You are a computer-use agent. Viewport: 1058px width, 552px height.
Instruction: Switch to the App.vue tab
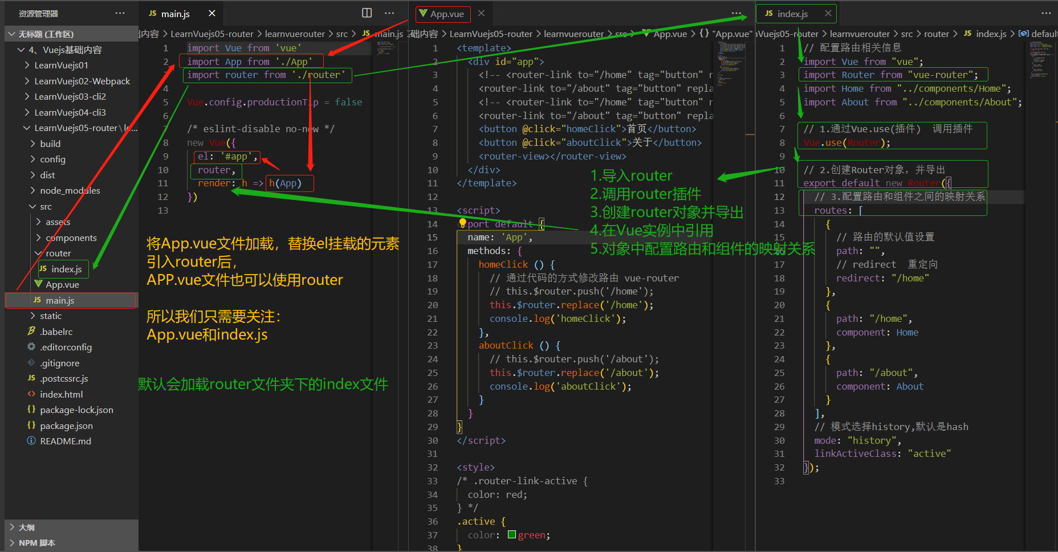[447, 14]
